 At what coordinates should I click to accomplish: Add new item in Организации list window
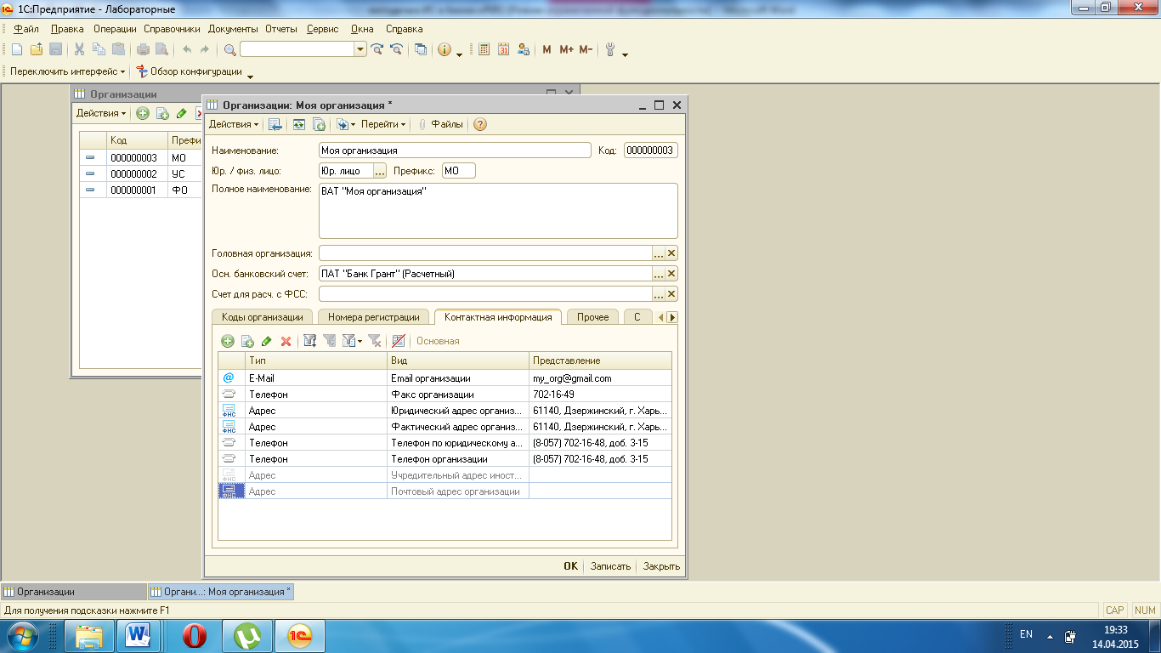point(143,113)
